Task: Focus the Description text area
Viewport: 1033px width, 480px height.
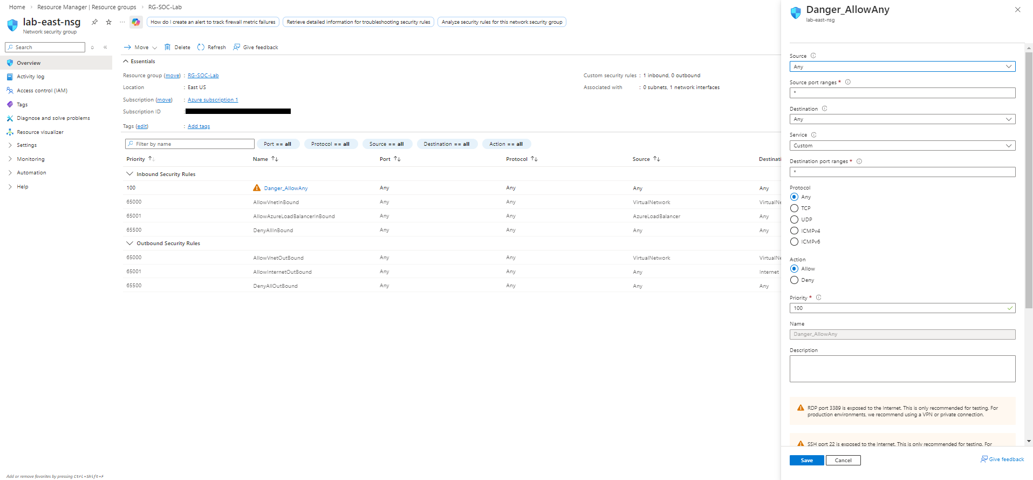Action: (x=902, y=369)
